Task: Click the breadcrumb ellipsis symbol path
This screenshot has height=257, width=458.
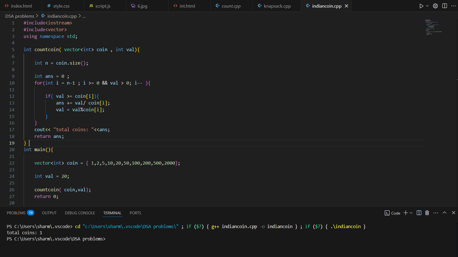Action: coord(84,16)
